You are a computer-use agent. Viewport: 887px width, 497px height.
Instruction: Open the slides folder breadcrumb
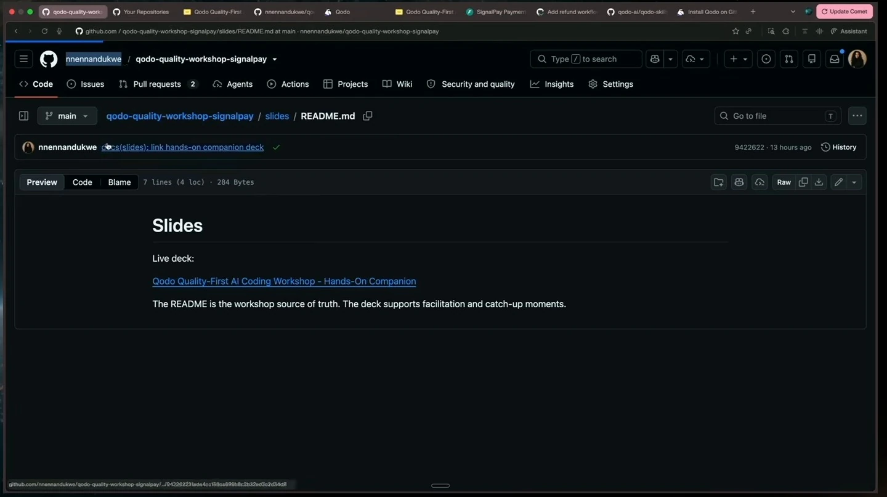tap(277, 116)
